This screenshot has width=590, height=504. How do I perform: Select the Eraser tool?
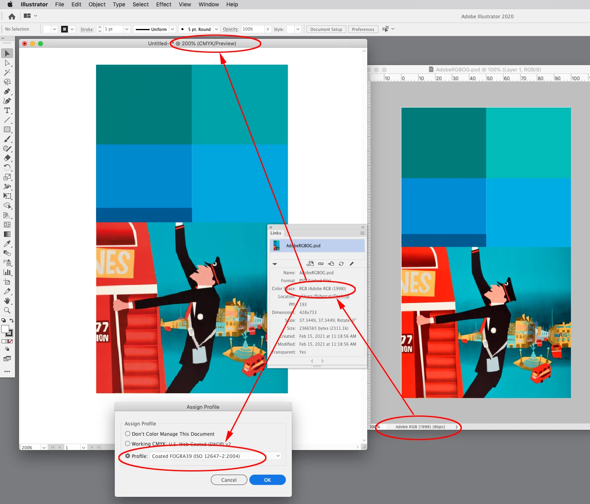click(7, 158)
